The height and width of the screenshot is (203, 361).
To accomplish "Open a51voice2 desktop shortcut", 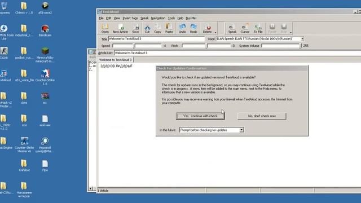I will tap(45, 8).
